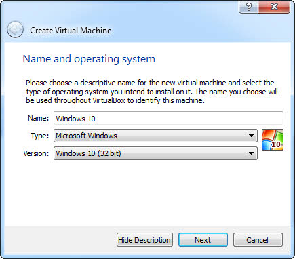Click the 'Type:' label

pos(39,136)
